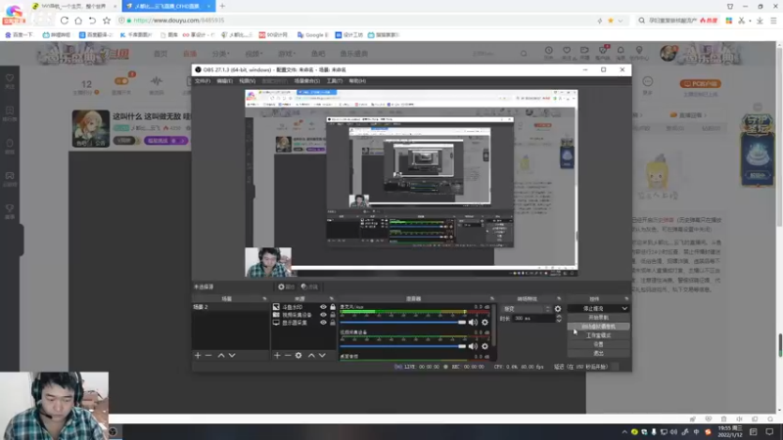Screen dimensions: 783x440
Task: Open the OBS 帮助(H) menu
Action: (x=357, y=81)
